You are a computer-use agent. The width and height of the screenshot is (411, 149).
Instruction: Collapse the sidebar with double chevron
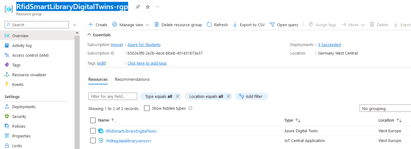click(75, 25)
